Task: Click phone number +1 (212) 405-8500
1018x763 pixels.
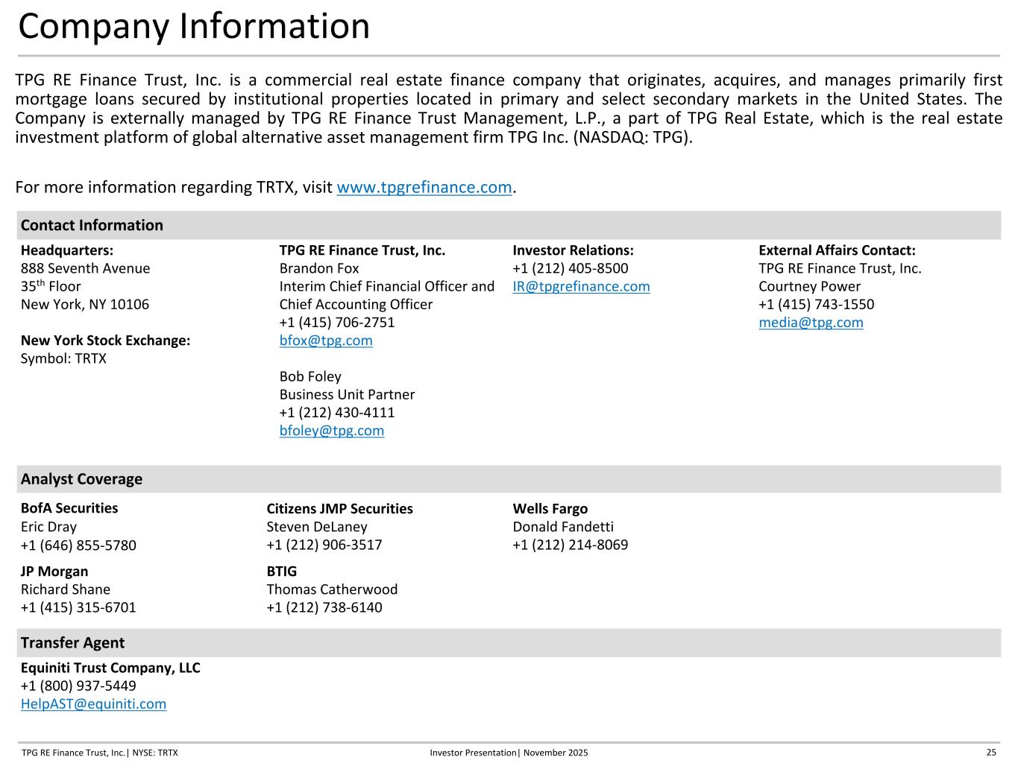Action: coord(571,268)
